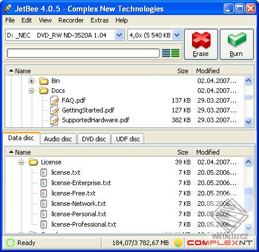Screen dimensions: 259x252
Task: Click the green Ready status icon
Action: pyautogui.click(x=10, y=243)
